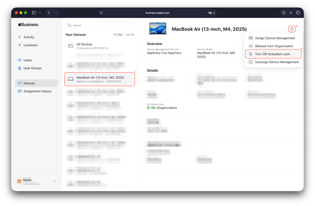
Task: Click the translate icon in address bar
Action: pos(209,13)
